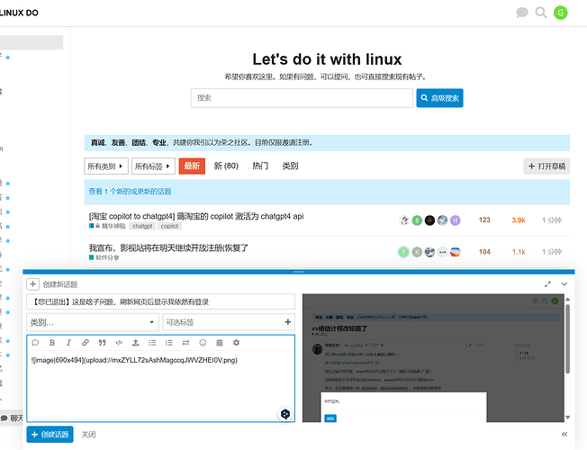The height and width of the screenshot is (450, 587).
Task: Click the LINUX DO site logo
Action: click(x=19, y=13)
